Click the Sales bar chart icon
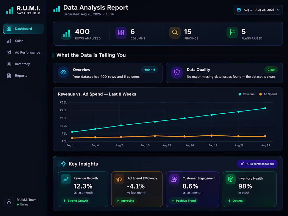 (x=9, y=41)
